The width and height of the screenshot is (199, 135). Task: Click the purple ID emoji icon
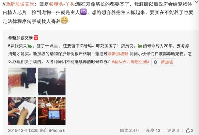click(x=83, y=12)
